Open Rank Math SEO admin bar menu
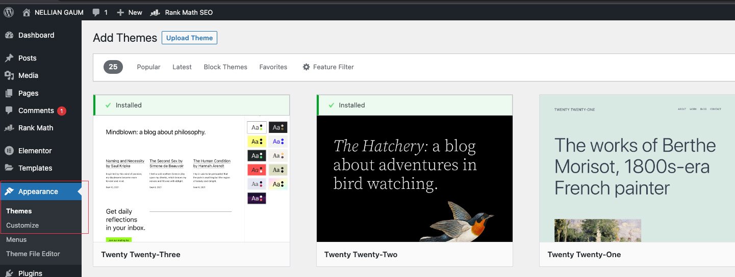The width and height of the screenshot is (735, 277). (x=189, y=12)
